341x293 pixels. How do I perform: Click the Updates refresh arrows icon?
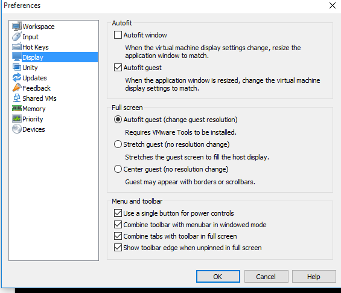point(17,77)
